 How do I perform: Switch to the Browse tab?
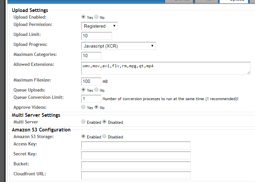click(179, 1)
